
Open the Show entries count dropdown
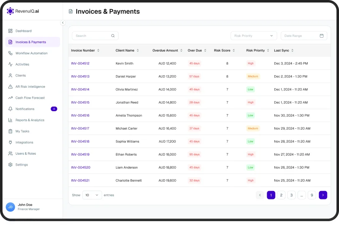92,195
